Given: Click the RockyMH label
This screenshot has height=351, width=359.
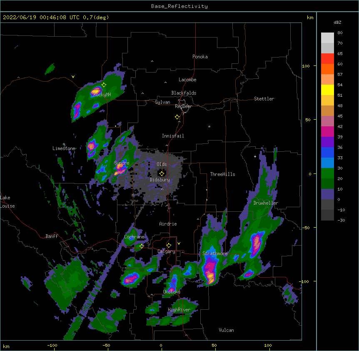Looking at the screenshot, I should [x=102, y=95].
